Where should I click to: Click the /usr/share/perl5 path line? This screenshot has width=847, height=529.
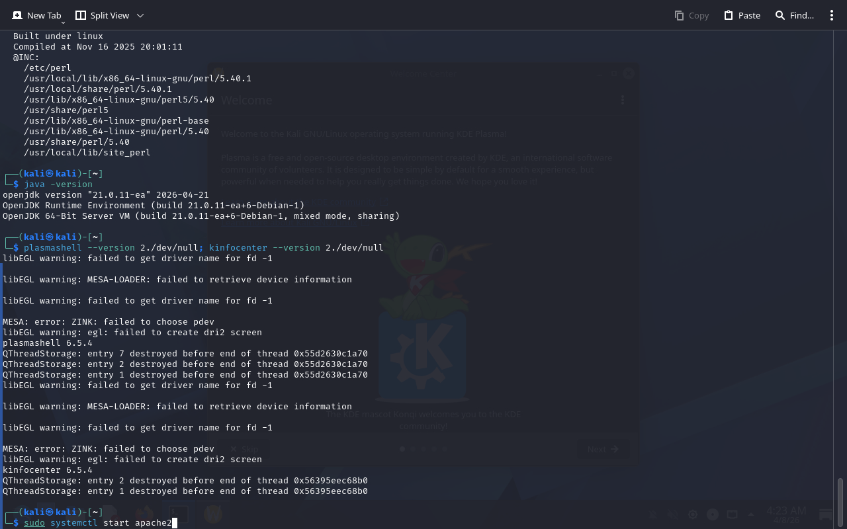point(66,110)
